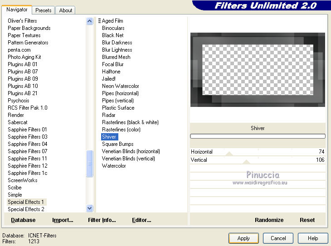Screen dimensions: 331x246
Task: Select Pipes (vertical) filter
Action: point(118,101)
